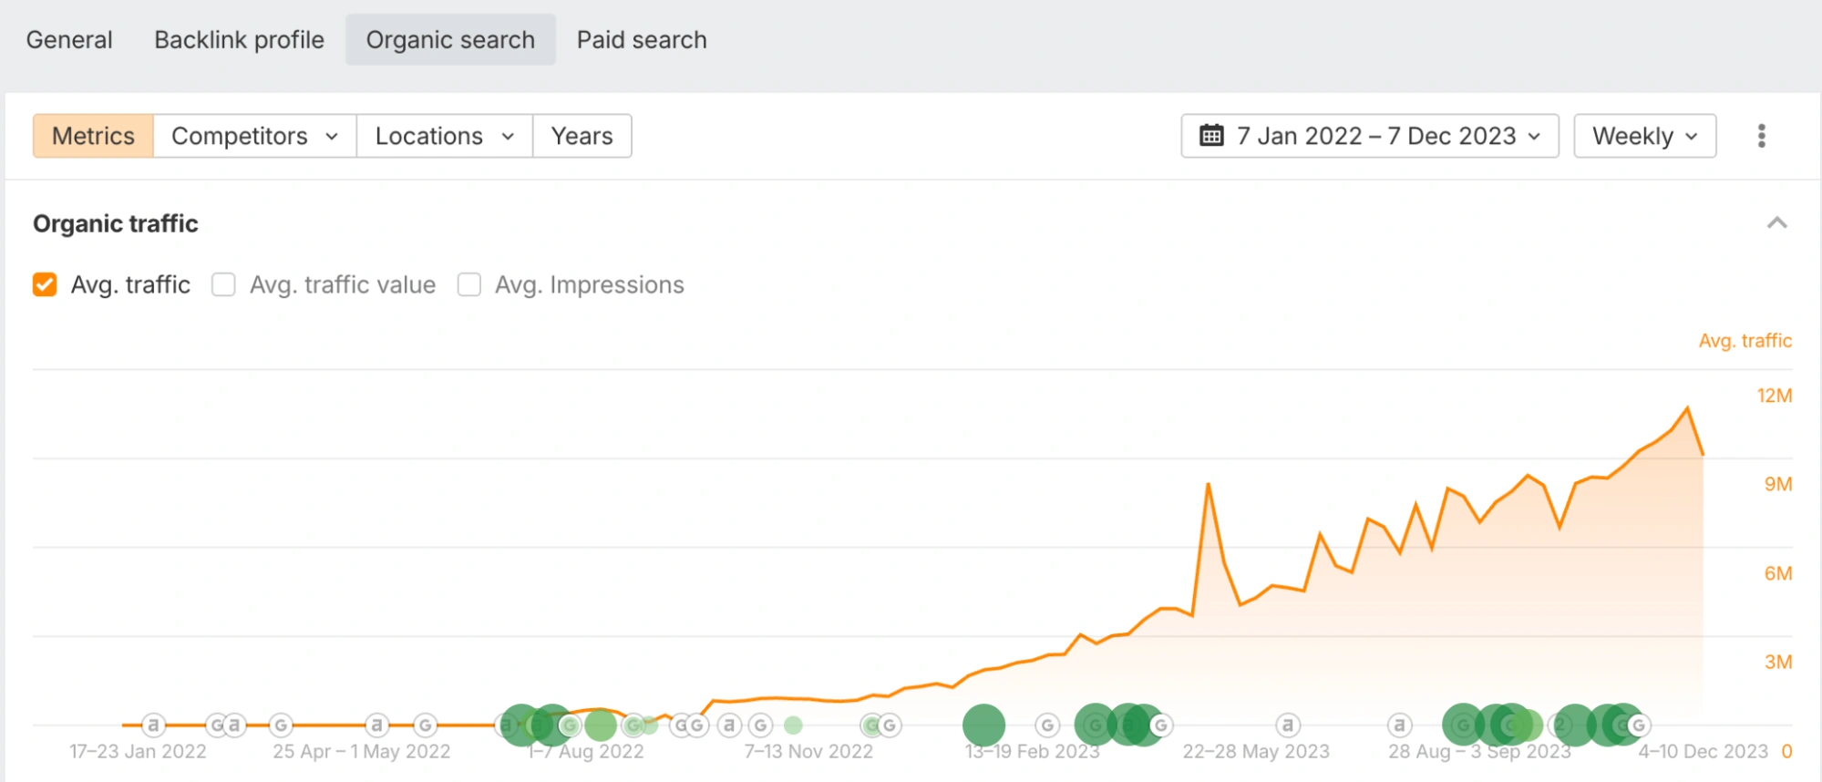Click the rightmost Google update marker on timeline
The width and height of the screenshot is (1822, 782).
1638,725
